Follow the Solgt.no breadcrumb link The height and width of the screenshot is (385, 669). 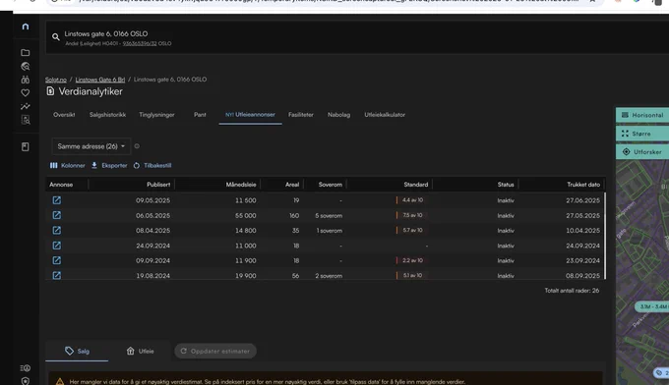point(56,80)
